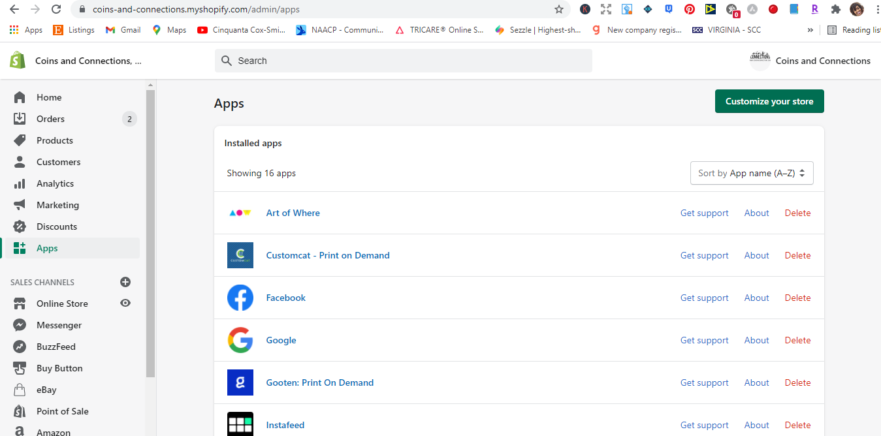
Task: Expand hidden bookmarks overflow chevron
Action: (810, 30)
